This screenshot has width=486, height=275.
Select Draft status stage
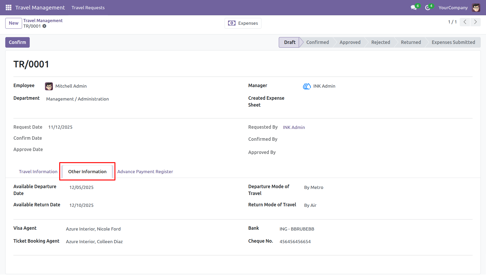coord(289,42)
